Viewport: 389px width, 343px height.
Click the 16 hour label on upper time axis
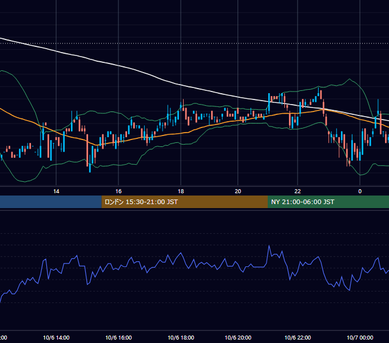pyautogui.click(x=118, y=192)
